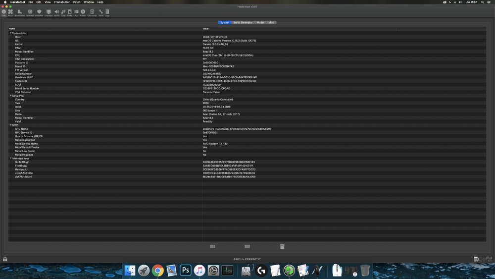Open Logitech G Hub from the dock
Screen dimensions: 495x279
(x=261, y=271)
